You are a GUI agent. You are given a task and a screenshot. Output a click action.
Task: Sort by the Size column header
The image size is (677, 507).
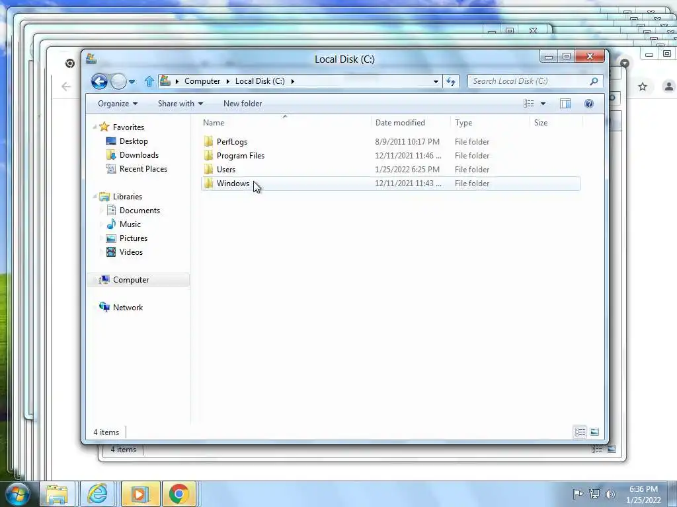(x=556, y=122)
